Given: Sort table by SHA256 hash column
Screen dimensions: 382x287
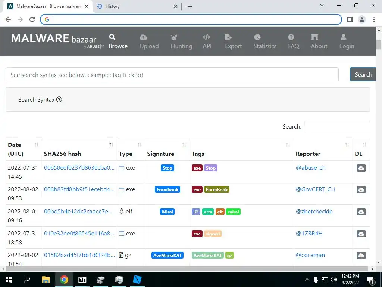Looking at the screenshot, I should [79, 149].
